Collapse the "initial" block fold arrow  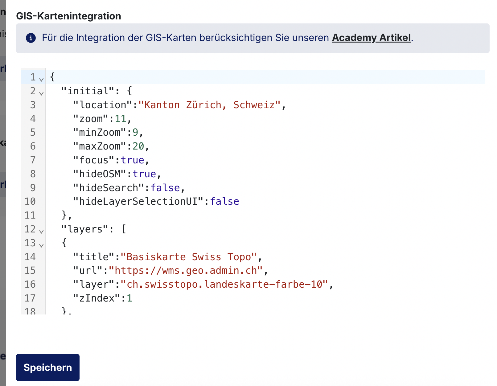pos(41,93)
